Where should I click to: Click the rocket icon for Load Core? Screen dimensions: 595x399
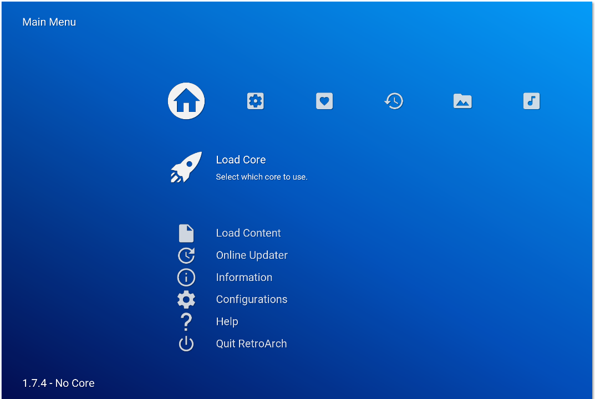pos(186,167)
